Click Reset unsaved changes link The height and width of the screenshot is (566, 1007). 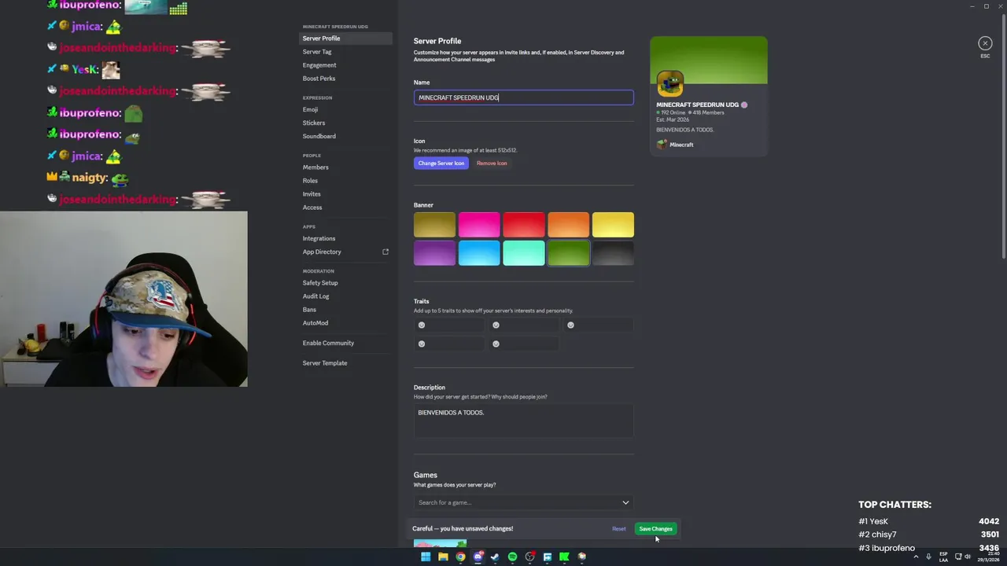(619, 529)
